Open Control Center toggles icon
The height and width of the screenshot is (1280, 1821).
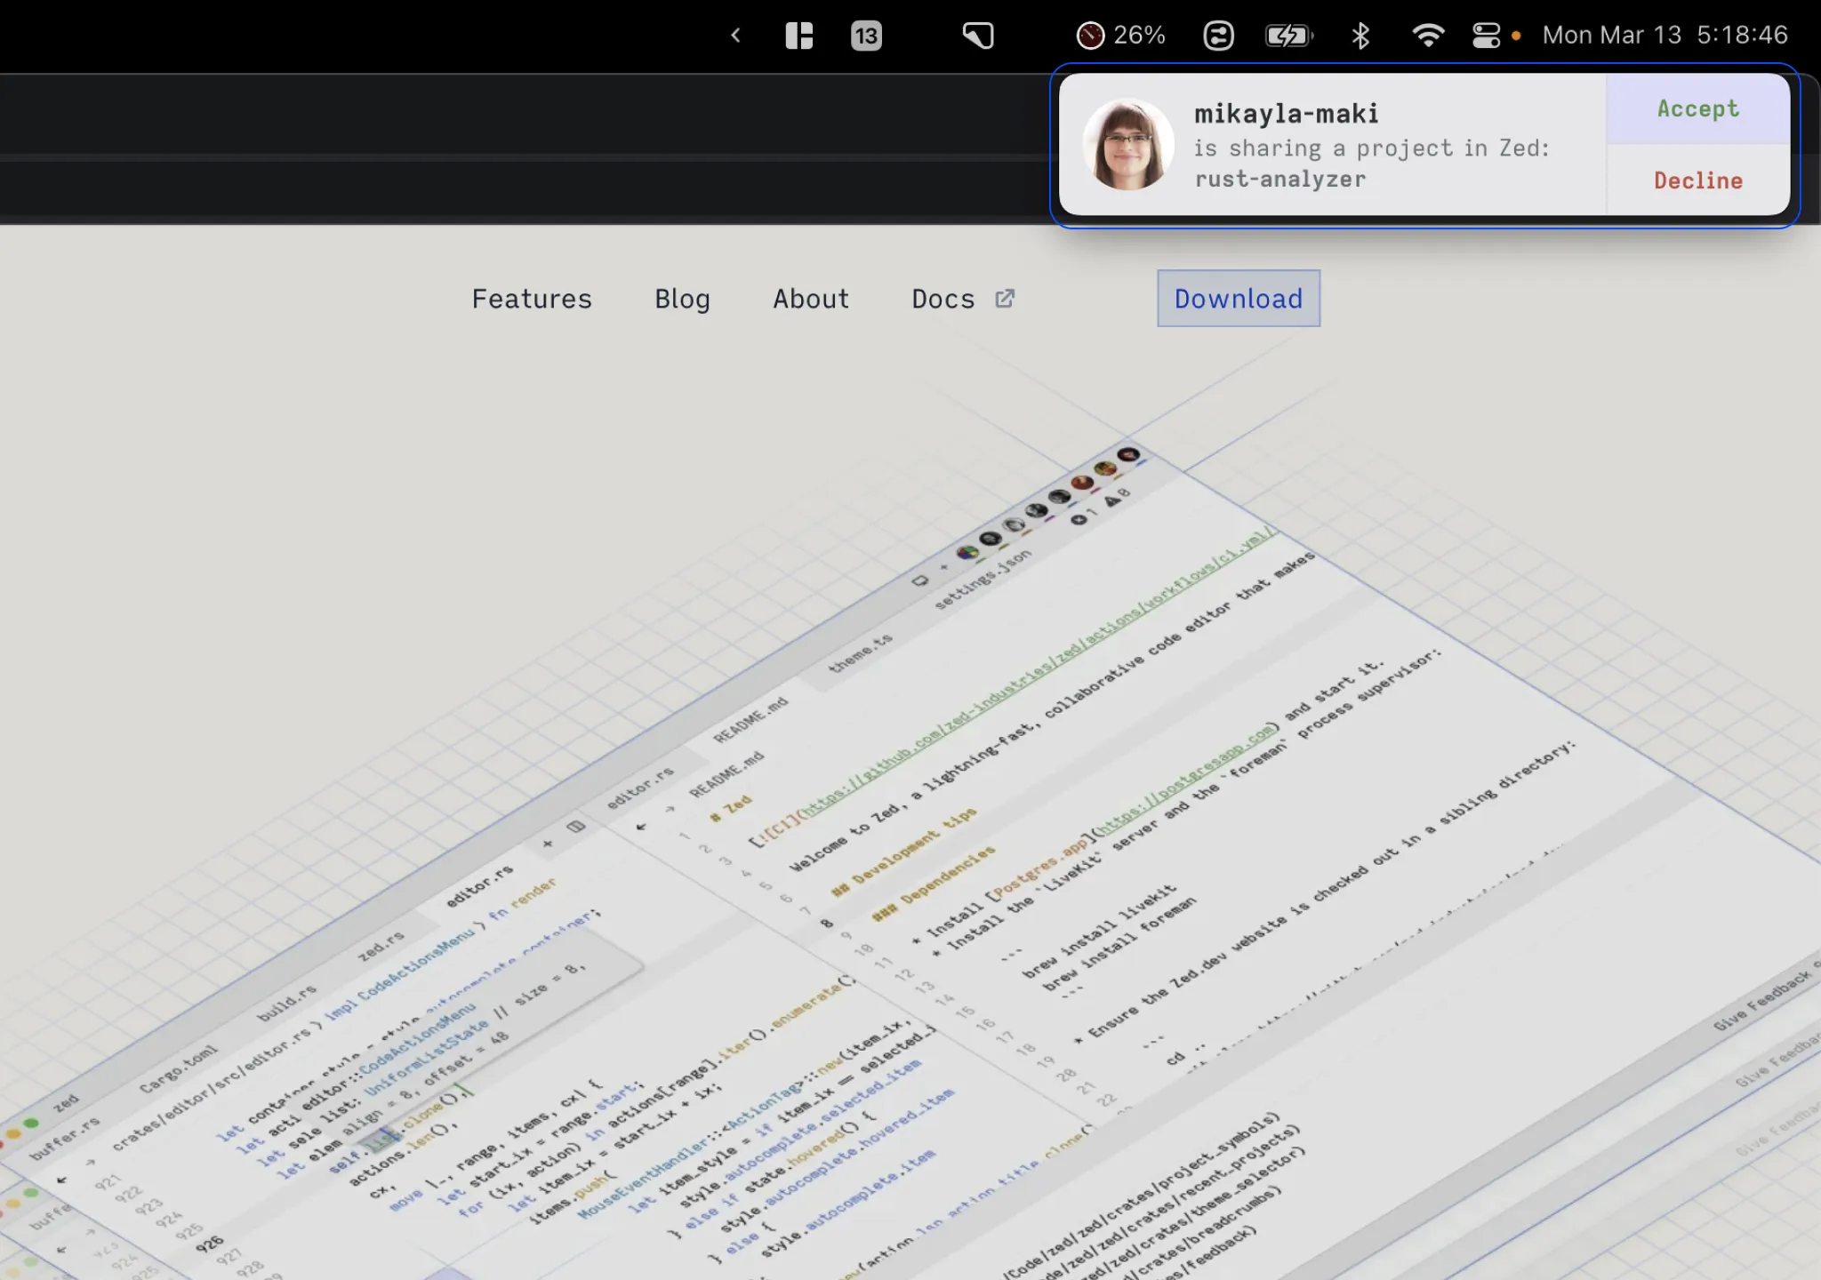click(1486, 36)
